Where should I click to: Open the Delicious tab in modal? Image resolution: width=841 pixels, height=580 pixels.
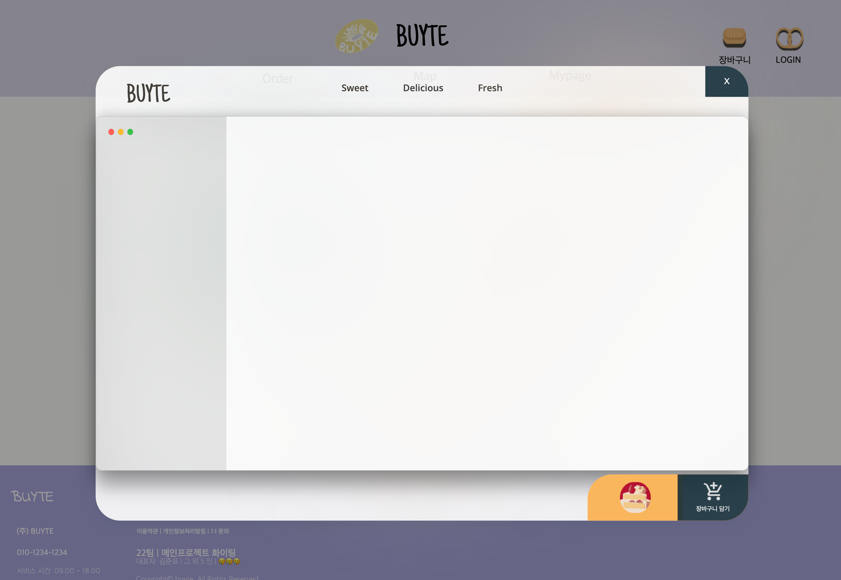[423, 88]
